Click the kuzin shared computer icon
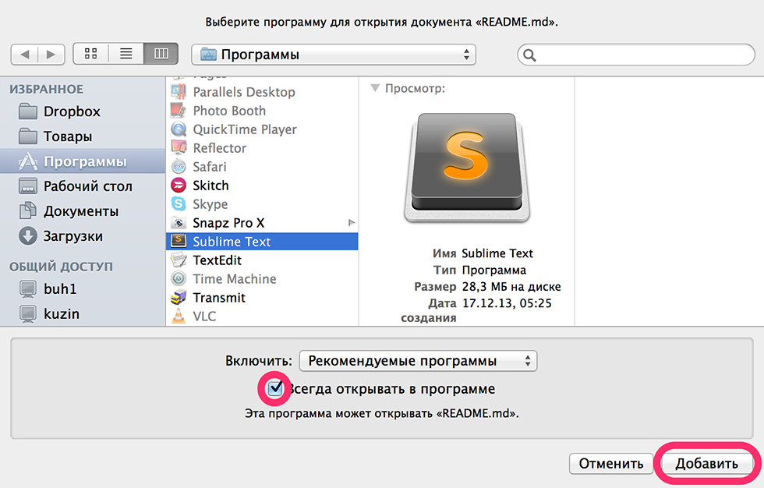This screenshot has height=488, width=764. [x=28, y=313]
